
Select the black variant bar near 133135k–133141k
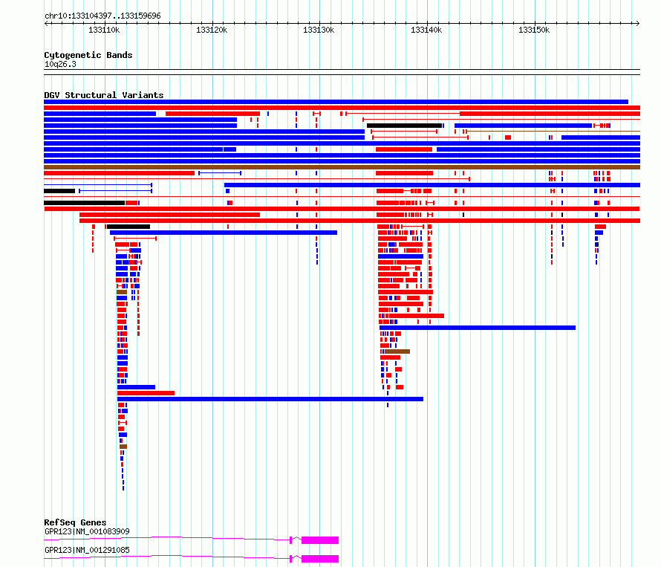click(x=404, y=126)
